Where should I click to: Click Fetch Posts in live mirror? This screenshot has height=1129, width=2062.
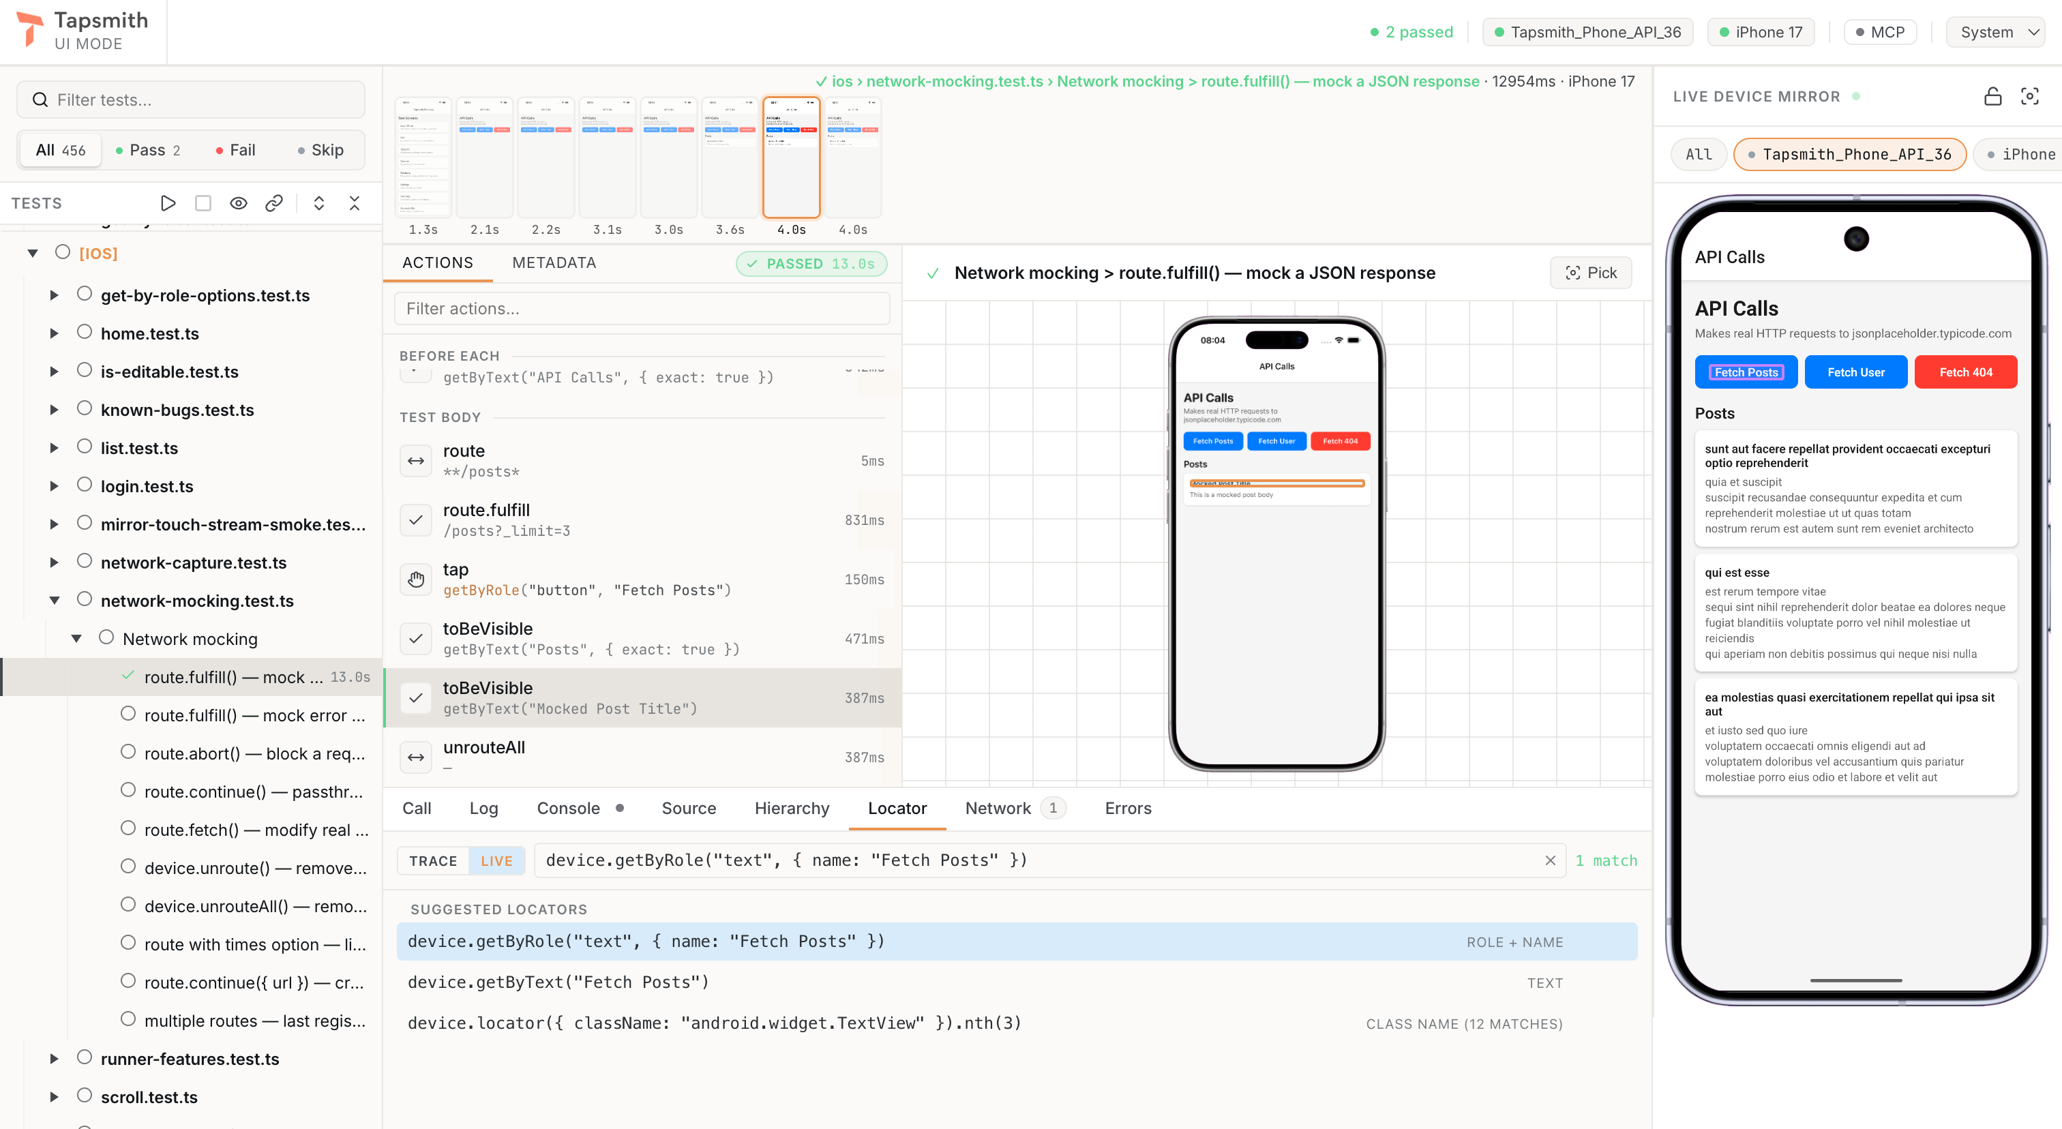pos(1746,372)
